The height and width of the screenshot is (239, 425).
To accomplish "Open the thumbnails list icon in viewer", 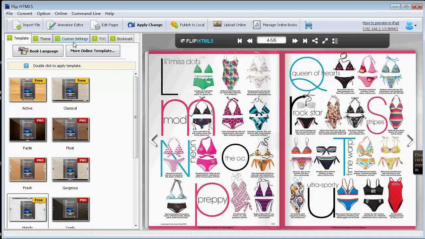I will (335, 41).
